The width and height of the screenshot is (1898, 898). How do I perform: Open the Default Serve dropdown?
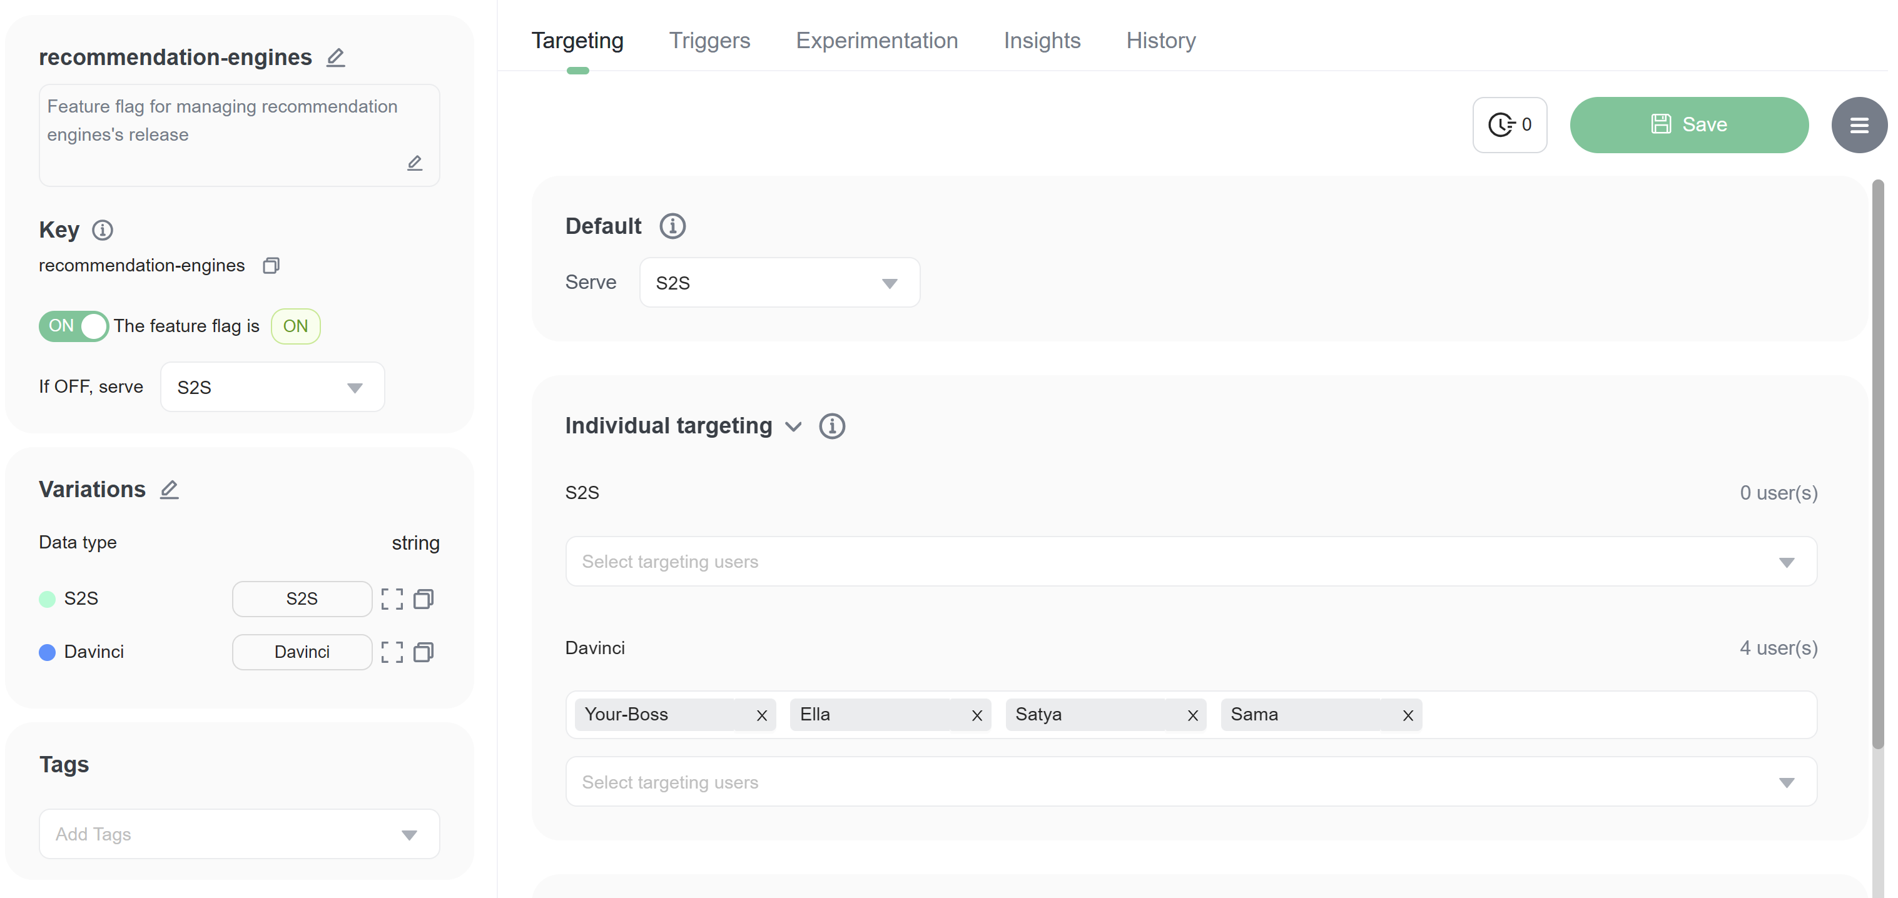(779, 283)
